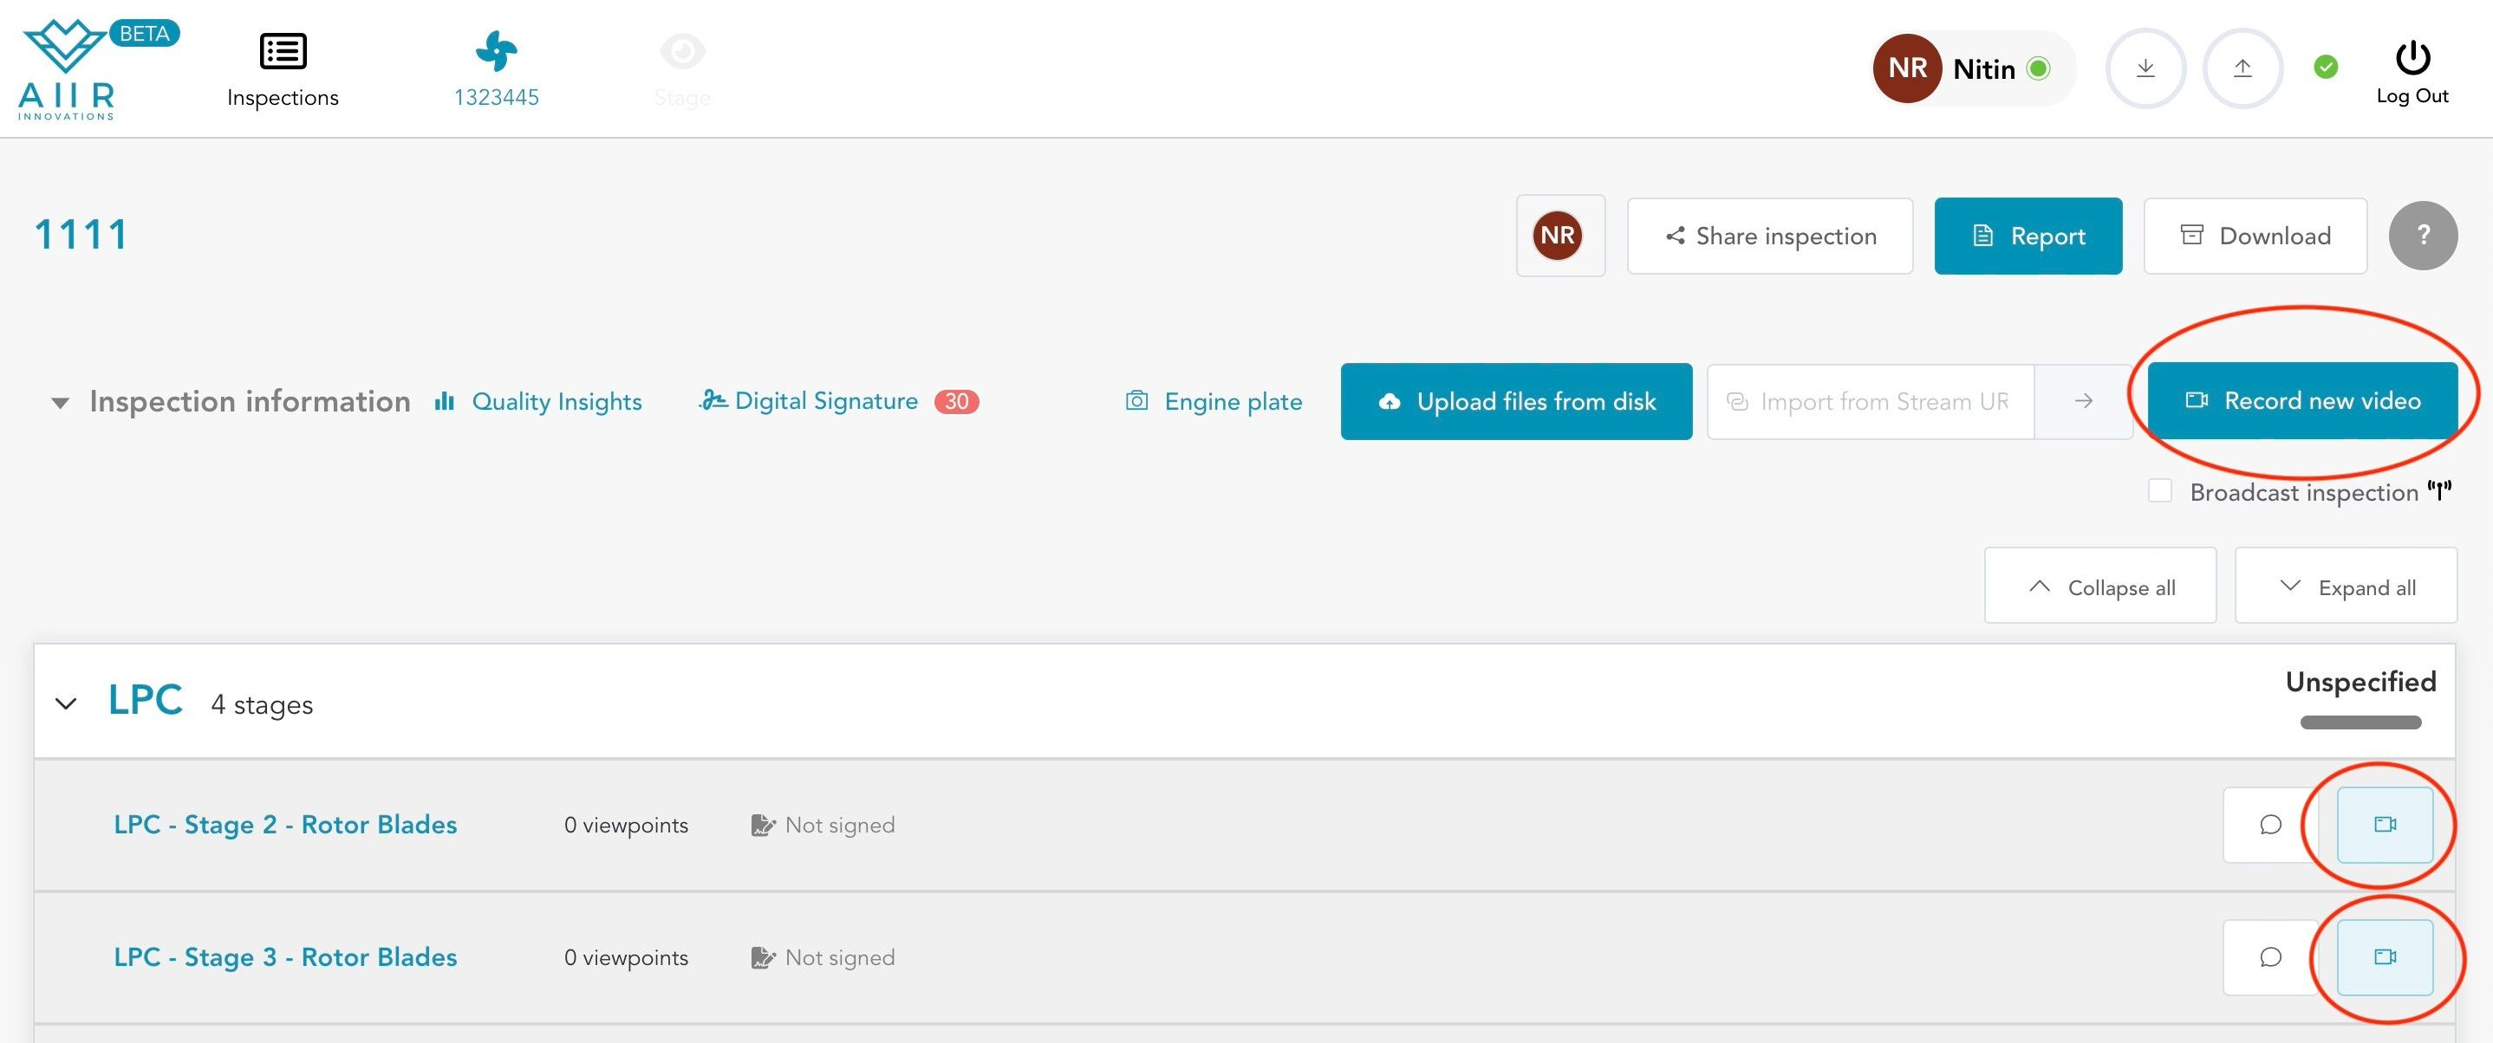Open Digital Signature section

[x=824, y=402]
